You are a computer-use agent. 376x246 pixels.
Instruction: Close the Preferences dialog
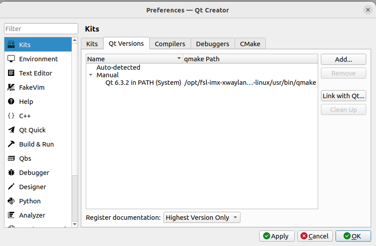368,10
